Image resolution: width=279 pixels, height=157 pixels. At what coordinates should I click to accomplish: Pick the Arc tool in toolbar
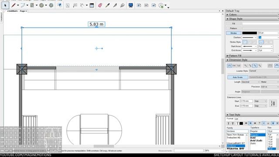click(23, 5)
